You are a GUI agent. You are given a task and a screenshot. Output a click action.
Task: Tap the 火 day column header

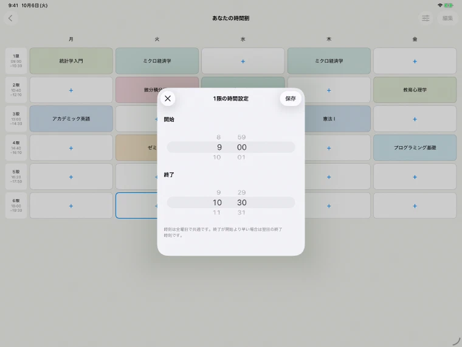pos(157,39)
